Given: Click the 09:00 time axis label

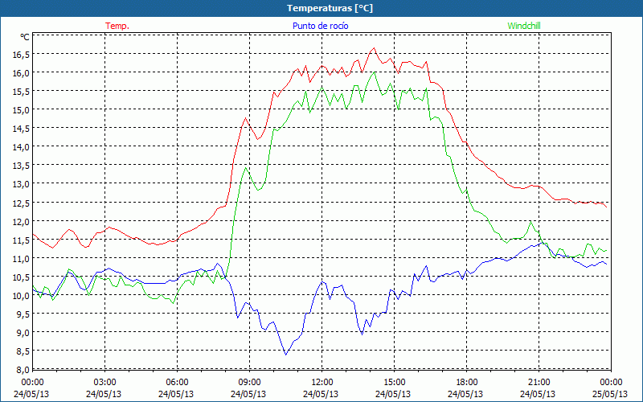Looking at the screenshot, I should pos(249,382).
